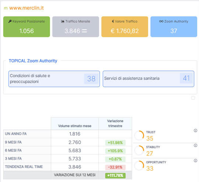Open the Keyword Posizionate green card
The width and height of the screenshot is (199, 182).
point(27,27)
